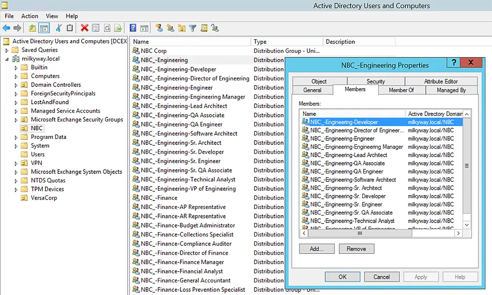Go back with the blue Back arrow
This screenshot has height=295, width=492.
click(6, 28)
